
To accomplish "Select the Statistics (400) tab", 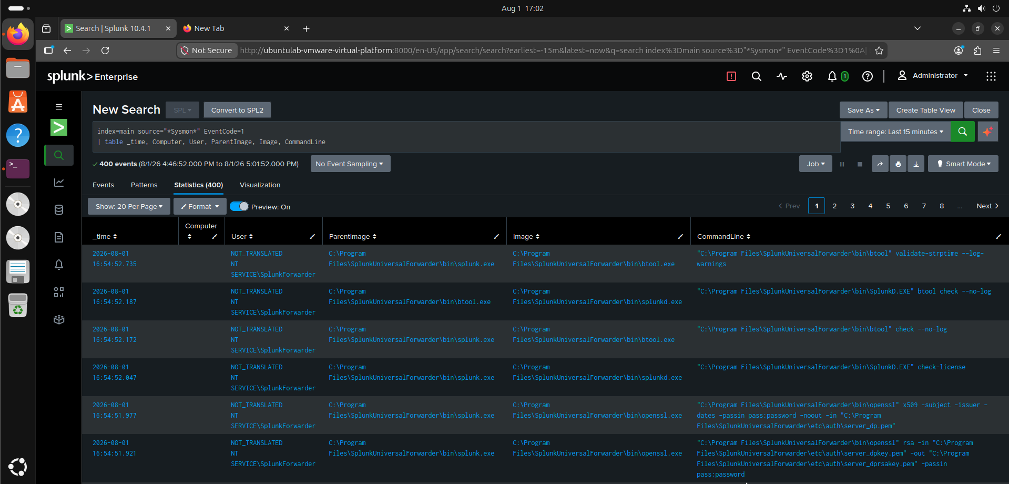I will (x=199, y=185).
